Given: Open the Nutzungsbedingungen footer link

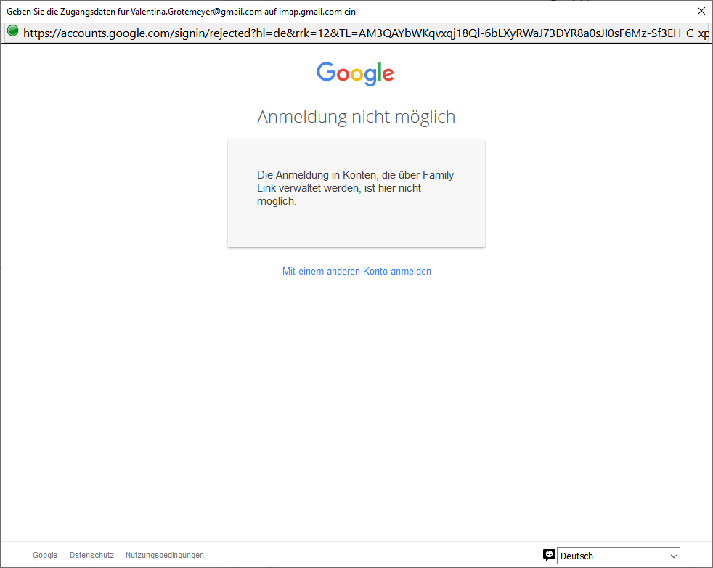Looking at the screenshot, I should click(x=165, y=555).
